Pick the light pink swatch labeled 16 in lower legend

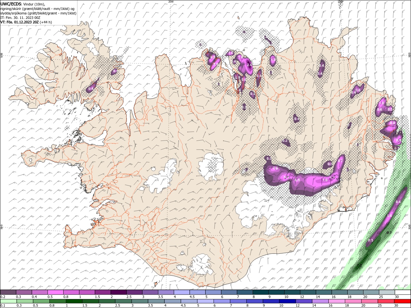337,301
